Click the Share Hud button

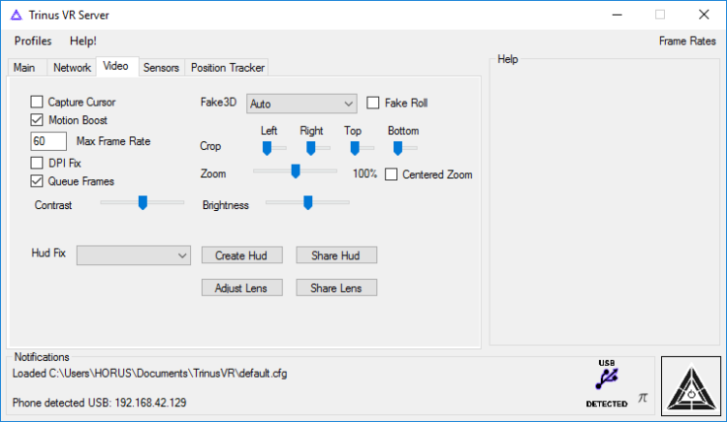coord(336,256)
